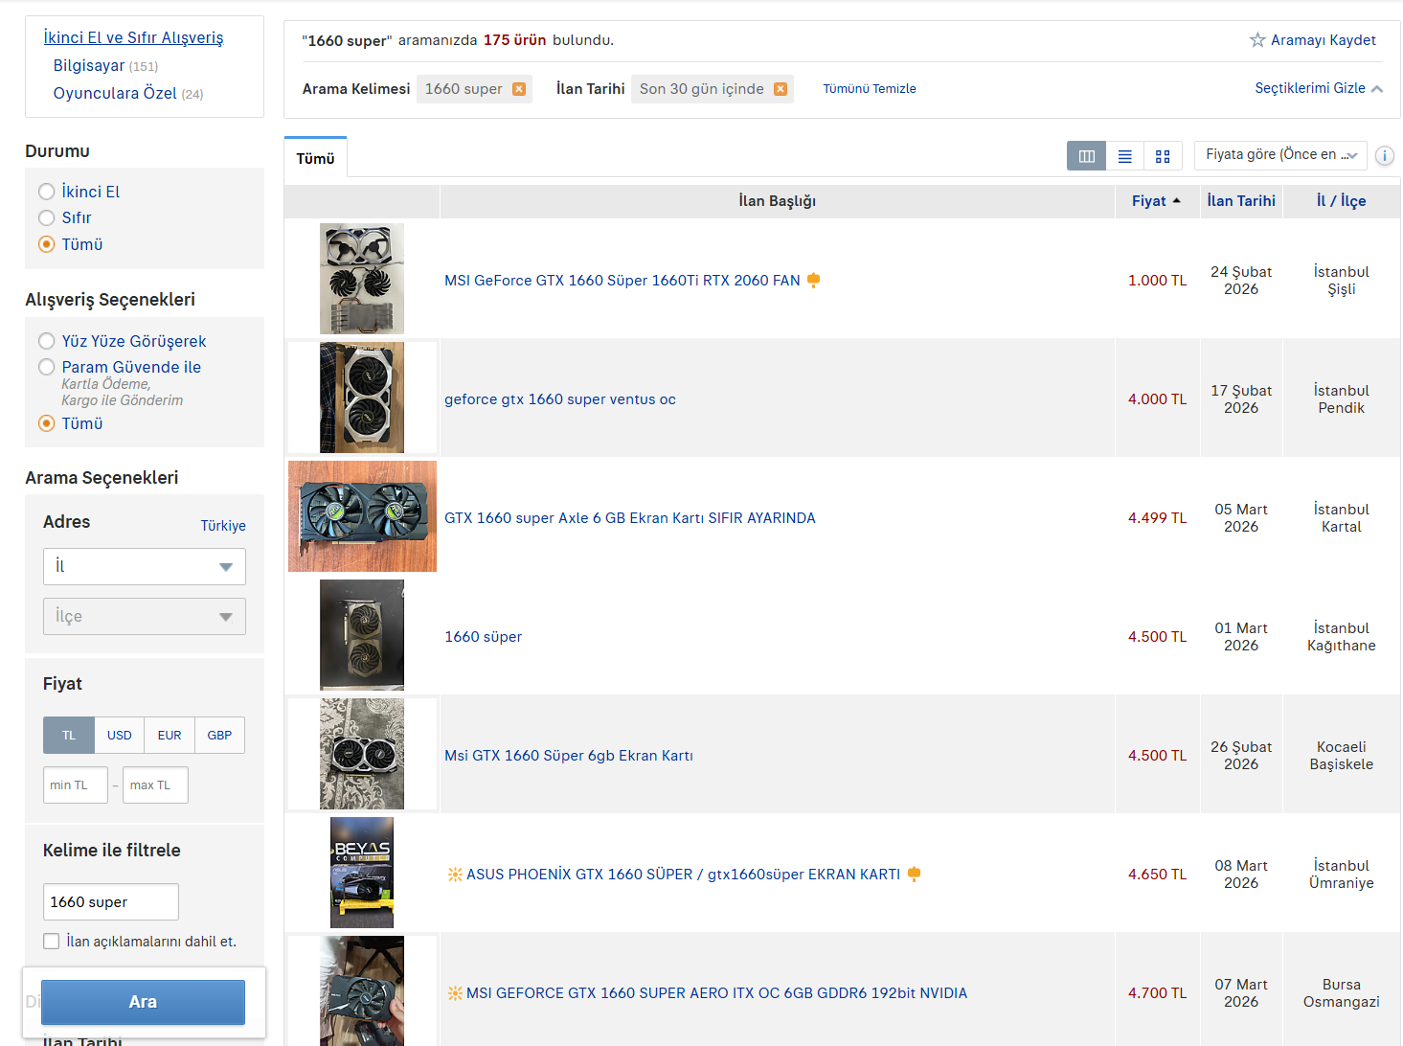Click the 4.650 TL price cell
Screen dimensions: 1403x1046
point(1157,875)
